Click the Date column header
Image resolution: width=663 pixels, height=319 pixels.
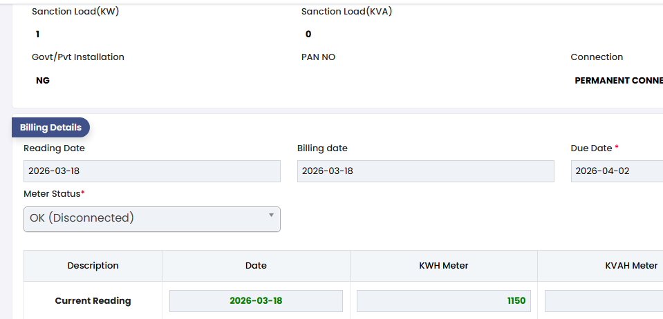(256, 266)
